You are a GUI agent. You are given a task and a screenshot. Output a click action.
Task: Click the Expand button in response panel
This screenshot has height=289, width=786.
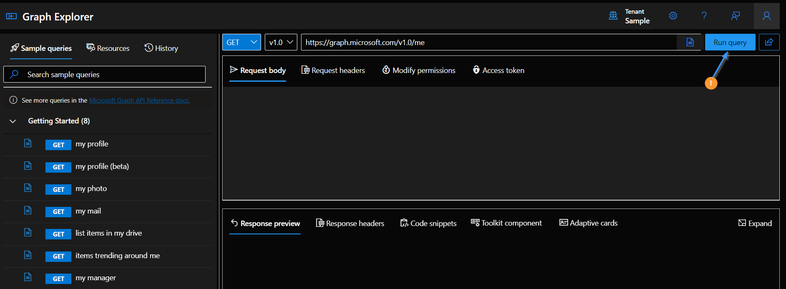(755, 224)
